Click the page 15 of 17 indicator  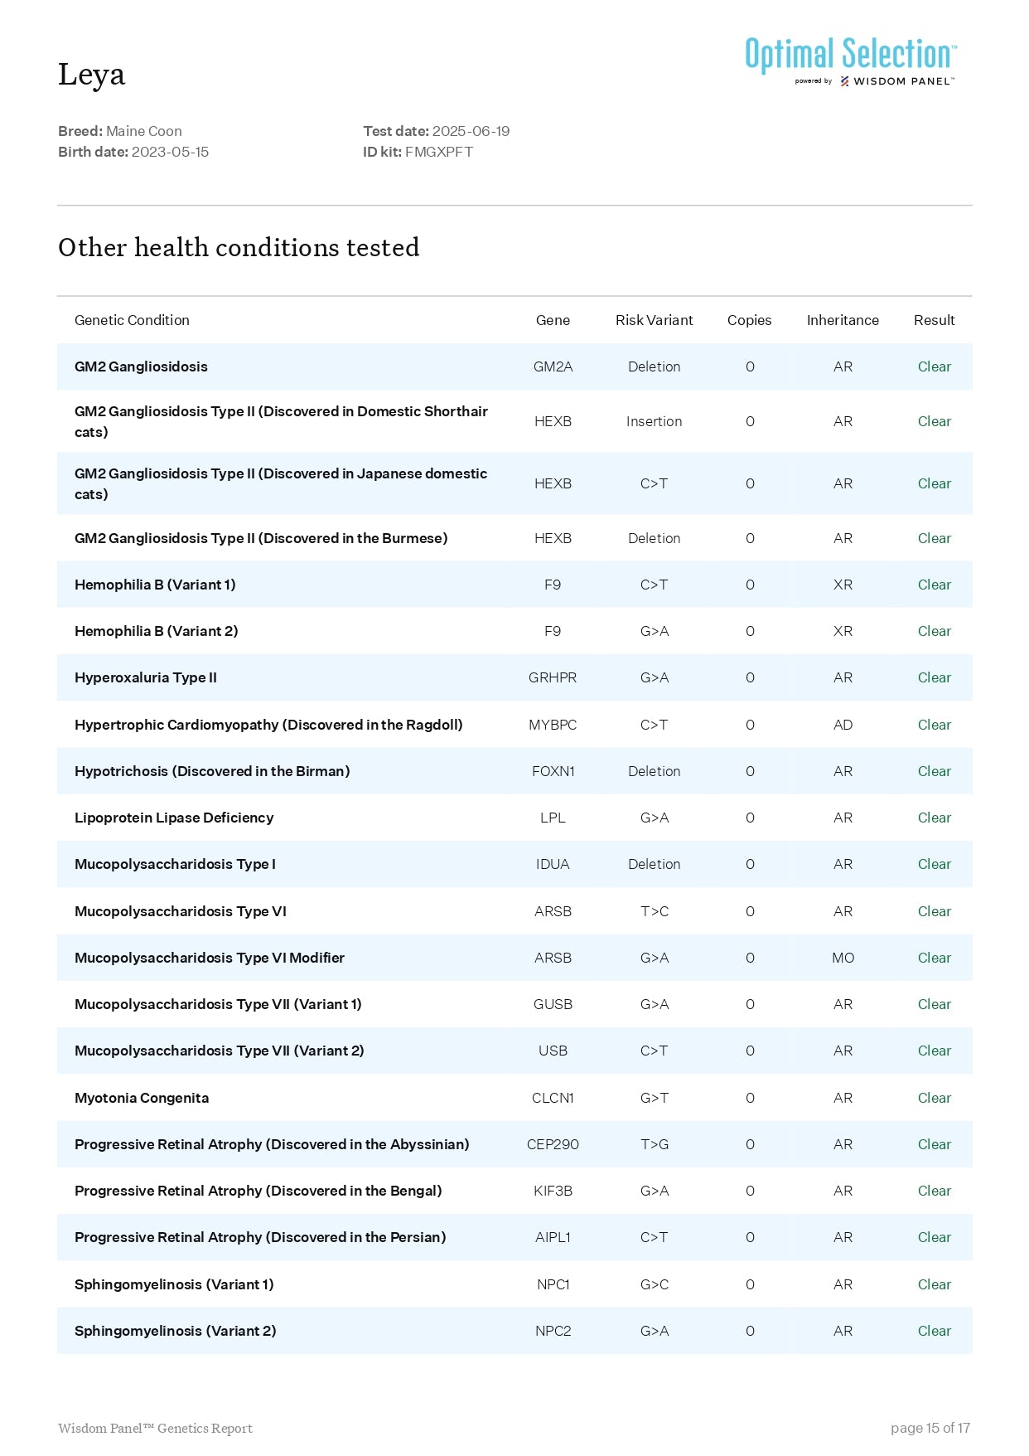tap(930, 1428)
